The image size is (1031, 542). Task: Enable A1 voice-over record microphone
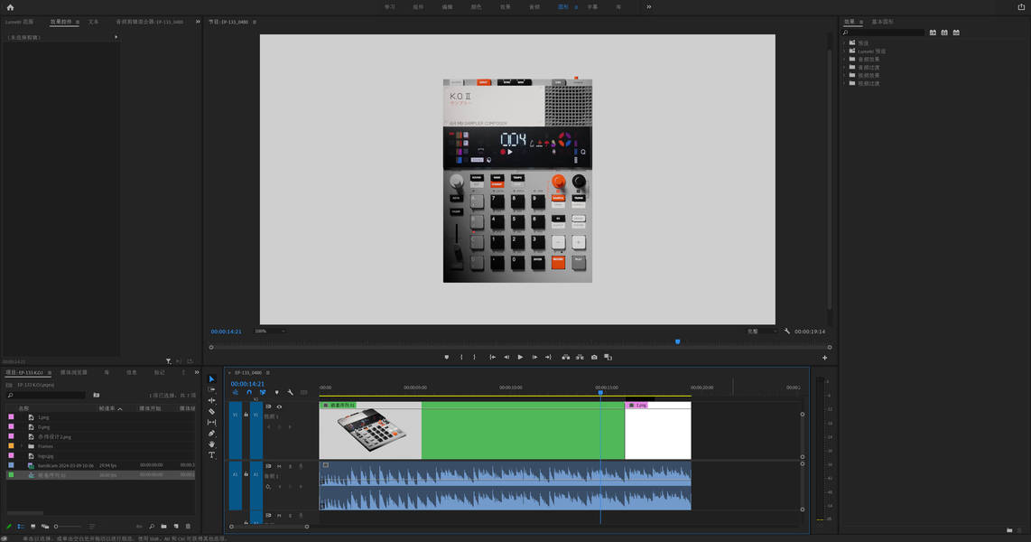coord(302,466)
